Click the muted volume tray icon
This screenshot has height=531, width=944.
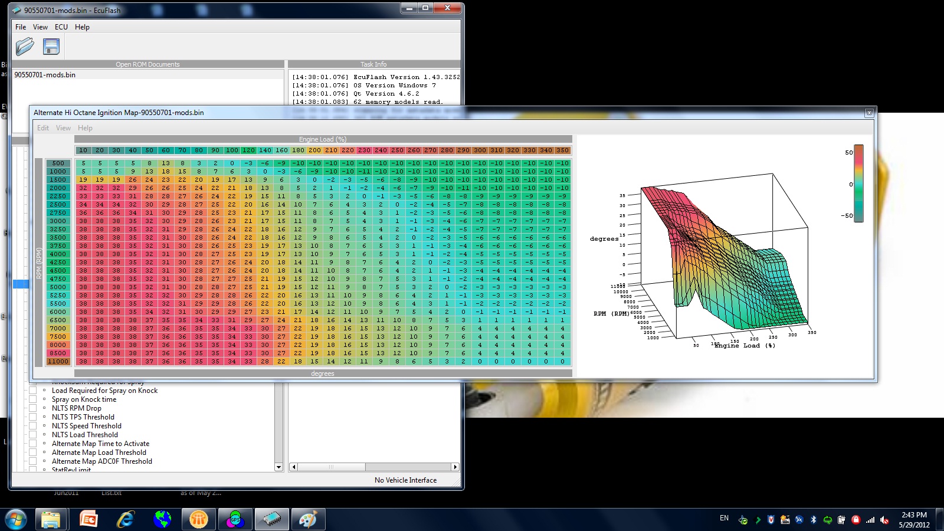point(884,519)
